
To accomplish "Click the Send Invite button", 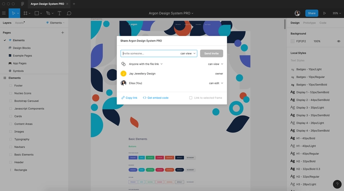I will coord(212,54).
